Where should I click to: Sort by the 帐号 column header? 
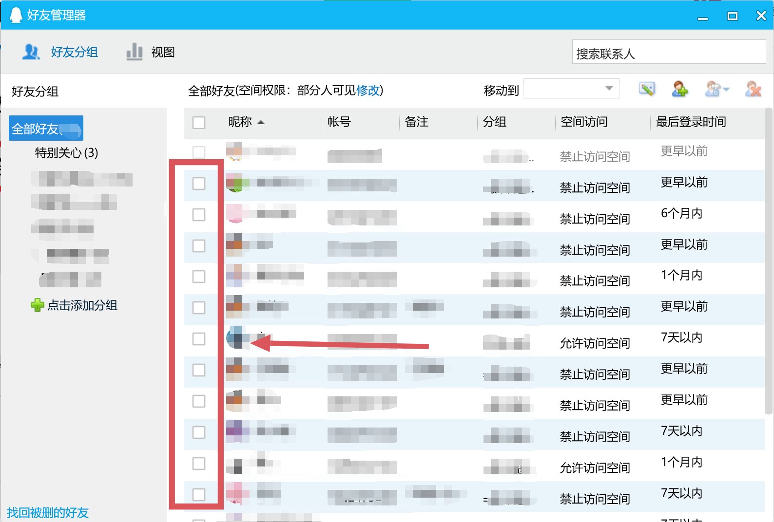coord(339,122)
